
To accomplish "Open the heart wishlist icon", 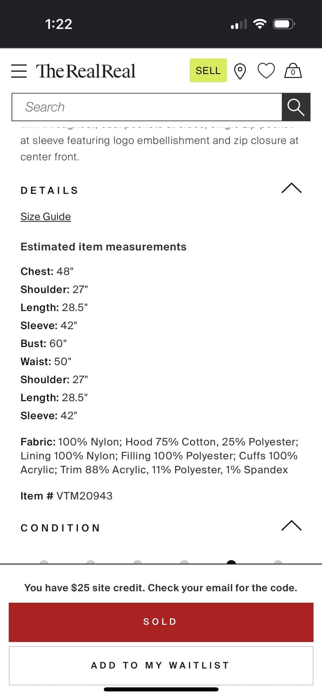I will [266, 71].
